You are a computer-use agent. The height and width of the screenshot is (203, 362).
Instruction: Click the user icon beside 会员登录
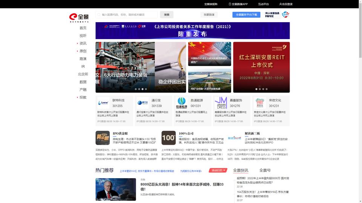tap(280, 4)
